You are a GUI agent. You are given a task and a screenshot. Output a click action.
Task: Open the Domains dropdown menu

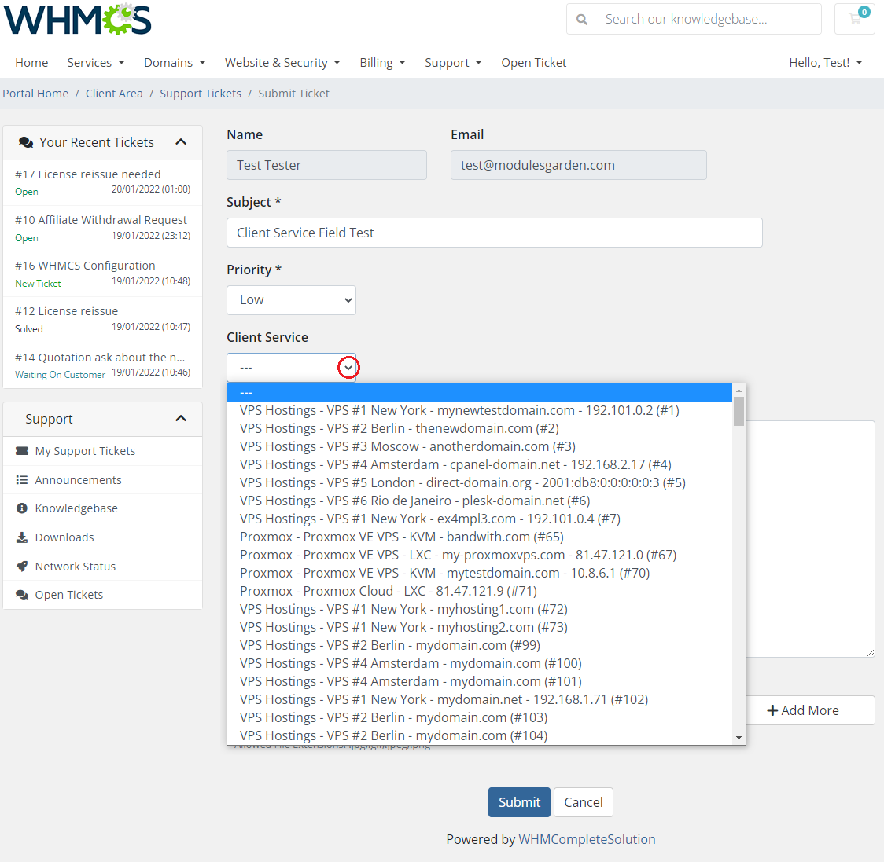coord(175,63)
